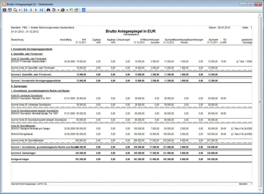This screenshot has height=194, width=264.
Task: Close the Brutto Anlagespiegel window
Action: click(x=258, y=4)
